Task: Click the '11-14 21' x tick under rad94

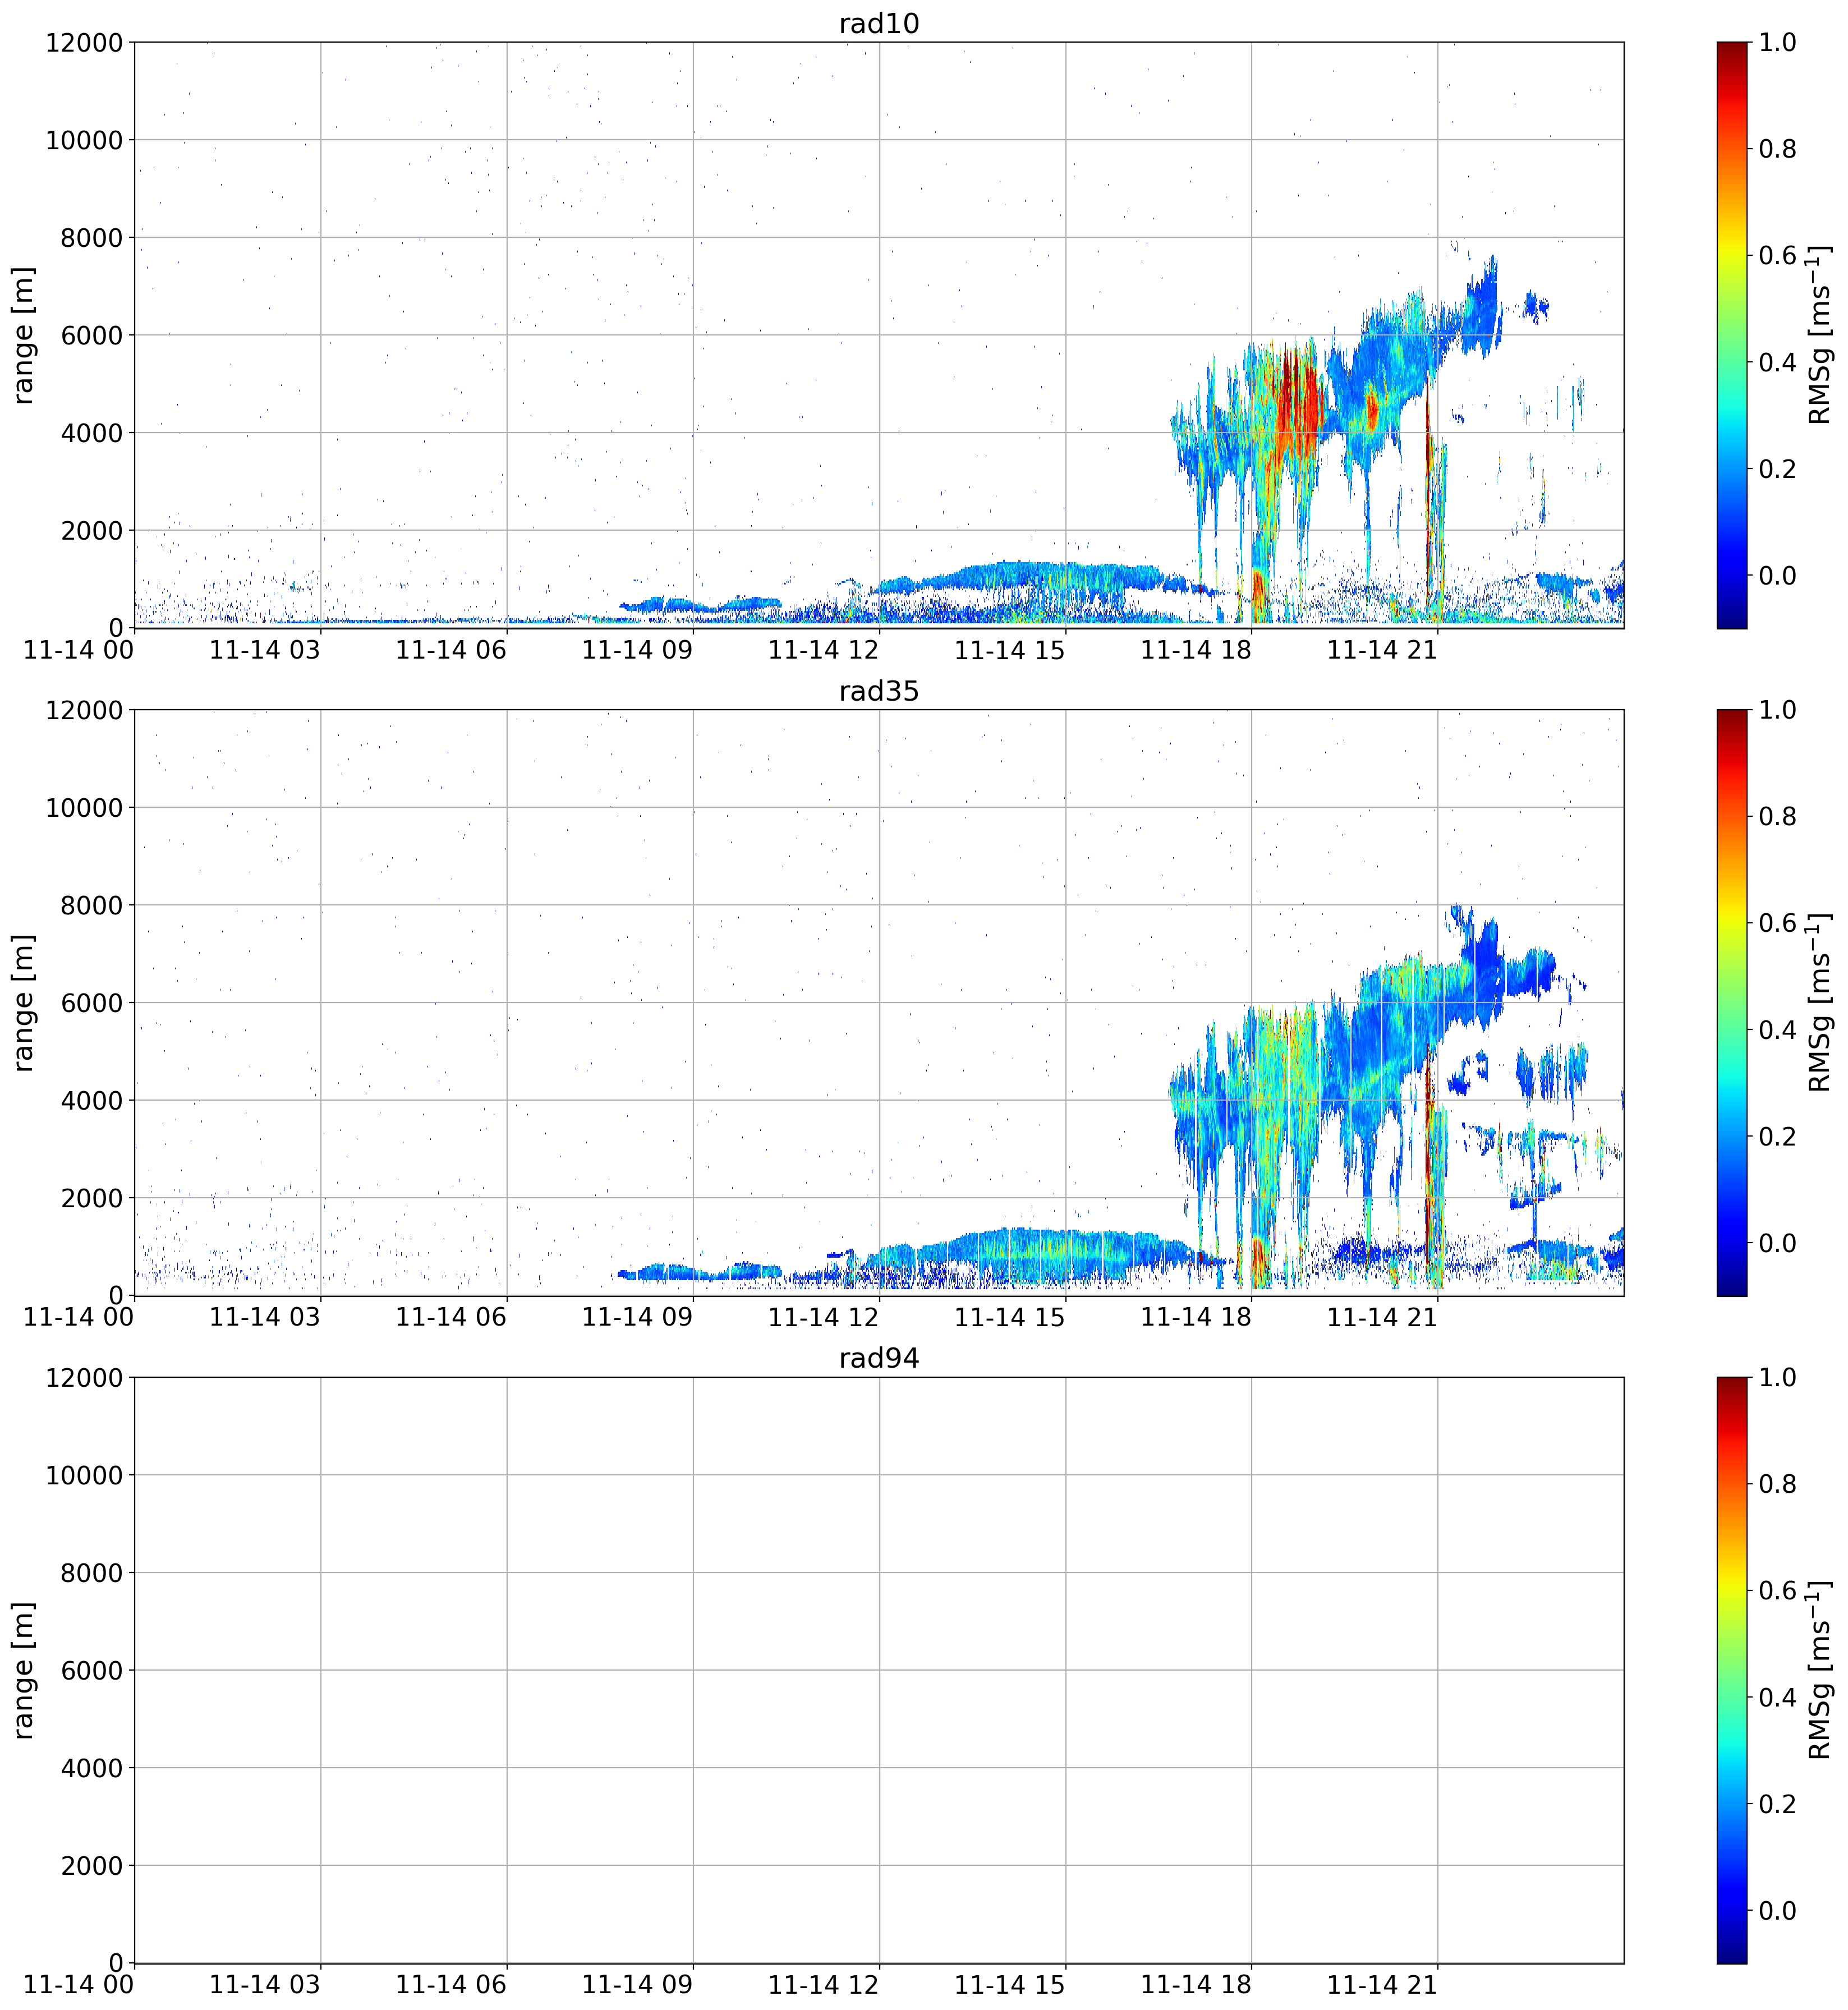Action: [1382, 1985]
